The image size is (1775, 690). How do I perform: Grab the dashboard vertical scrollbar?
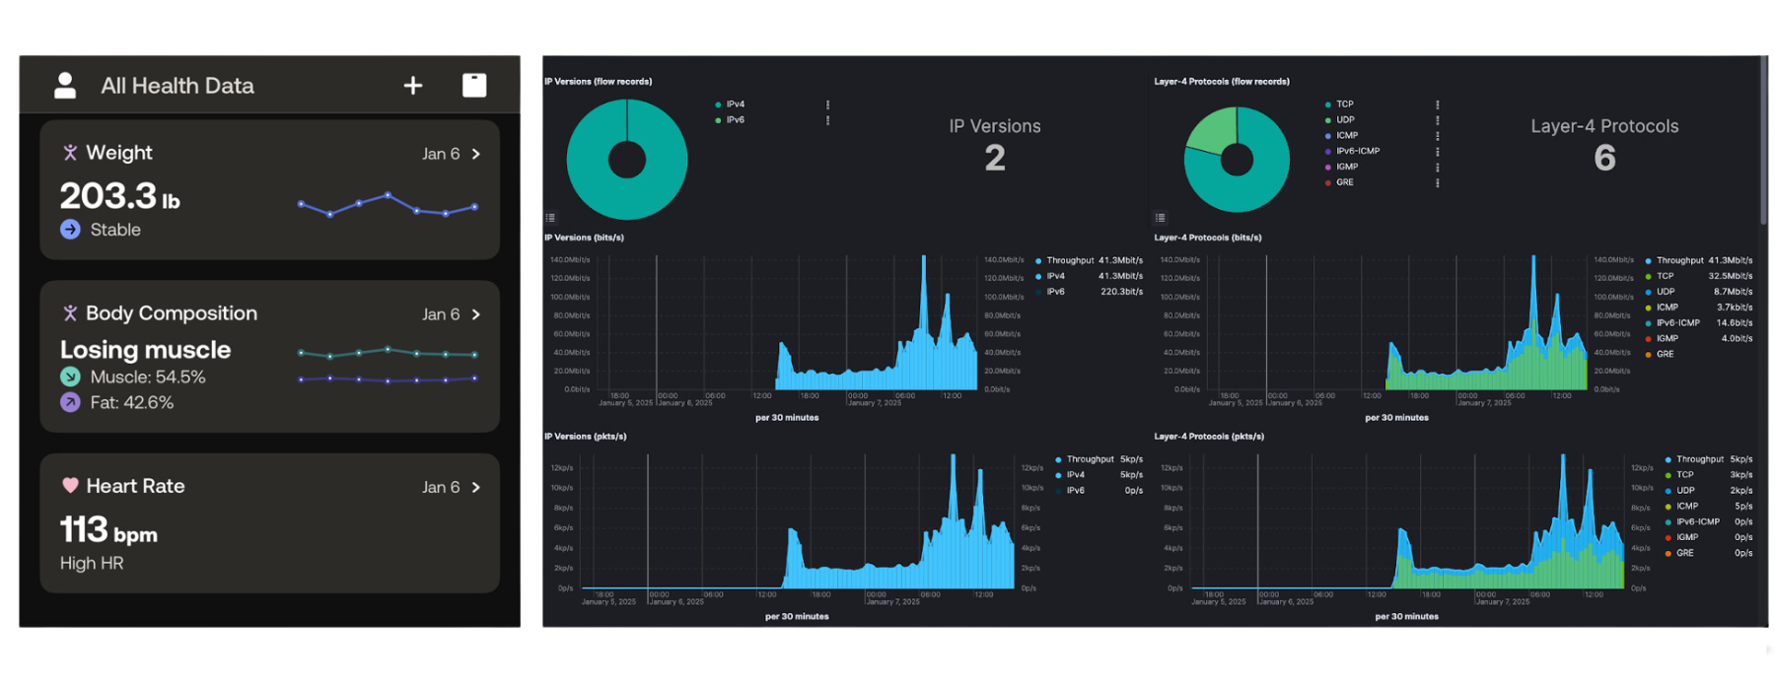(1763, 140)
